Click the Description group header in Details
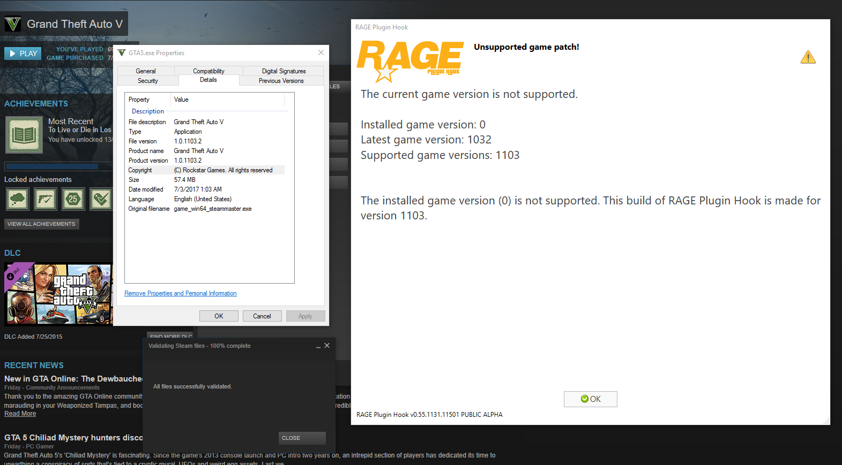The width and height of the screenshot is (842, 465). coord(148,111)
